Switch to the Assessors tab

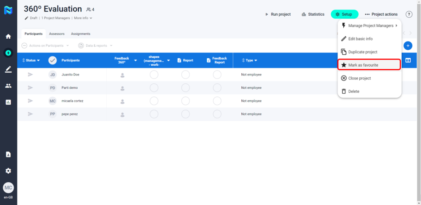point(56,34)
